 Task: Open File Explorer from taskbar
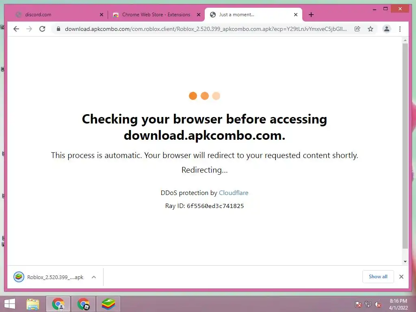click(x=33, y=304)
